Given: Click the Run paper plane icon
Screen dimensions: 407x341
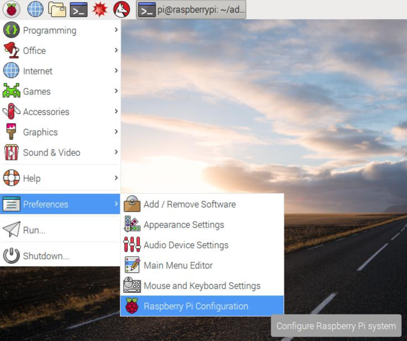Looking at the screenshot, I should coord(11,229).
